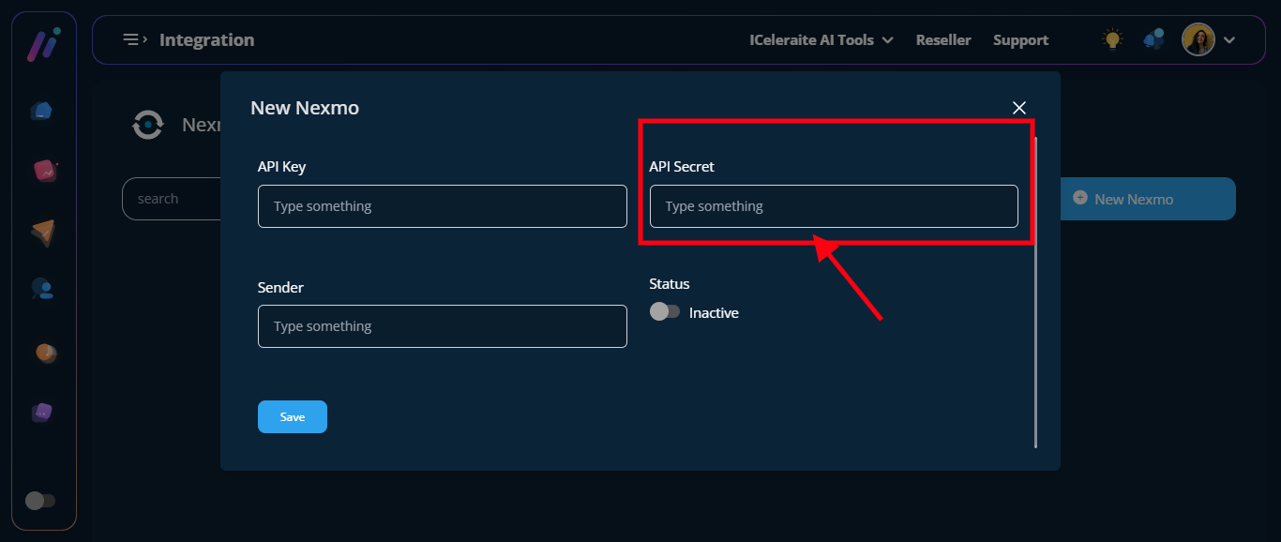Click the Nexmo sync icon beside the heading
This screenshot has width=1281, height=542.
(x=148, y=125)
